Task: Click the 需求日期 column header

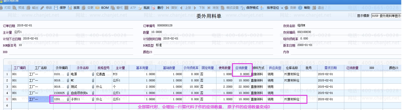Action: pyautogui.click(x=330, y=68)
